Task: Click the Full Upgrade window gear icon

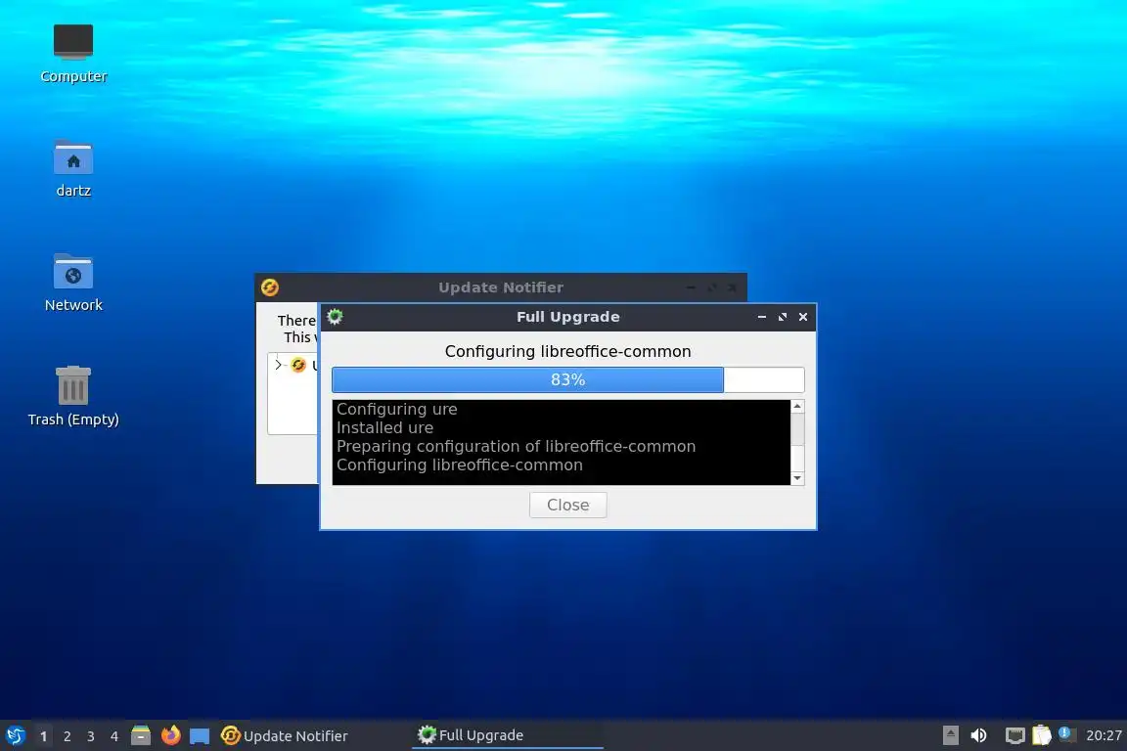Action: (335, 316)
